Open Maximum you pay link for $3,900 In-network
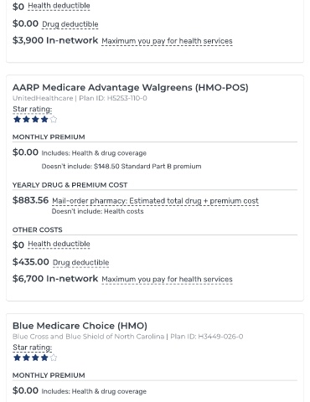Screen dimensions: 310x402 point(167,41)
